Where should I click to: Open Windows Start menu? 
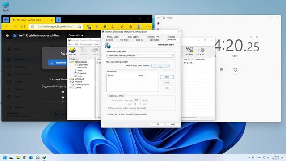[5, 157]
